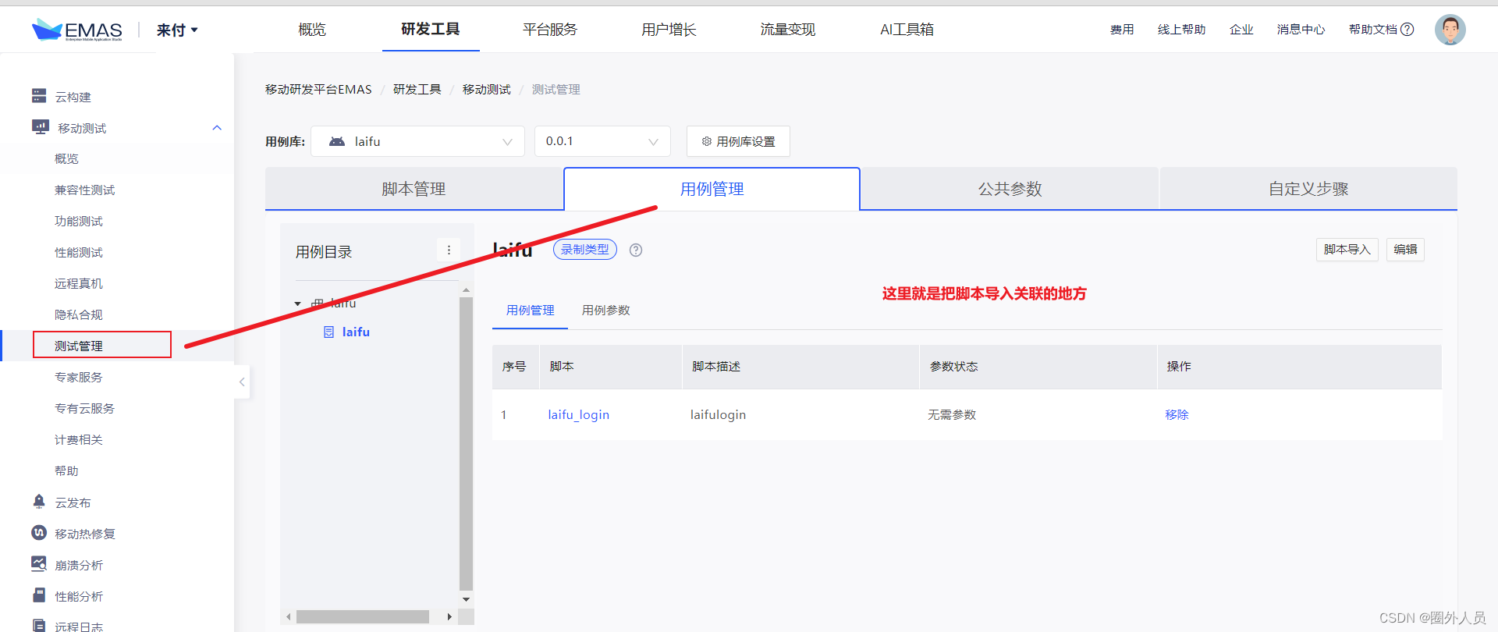Open 兼容性测试 in the sidebar
1498x632 pixels.
[x=84, y=190]
